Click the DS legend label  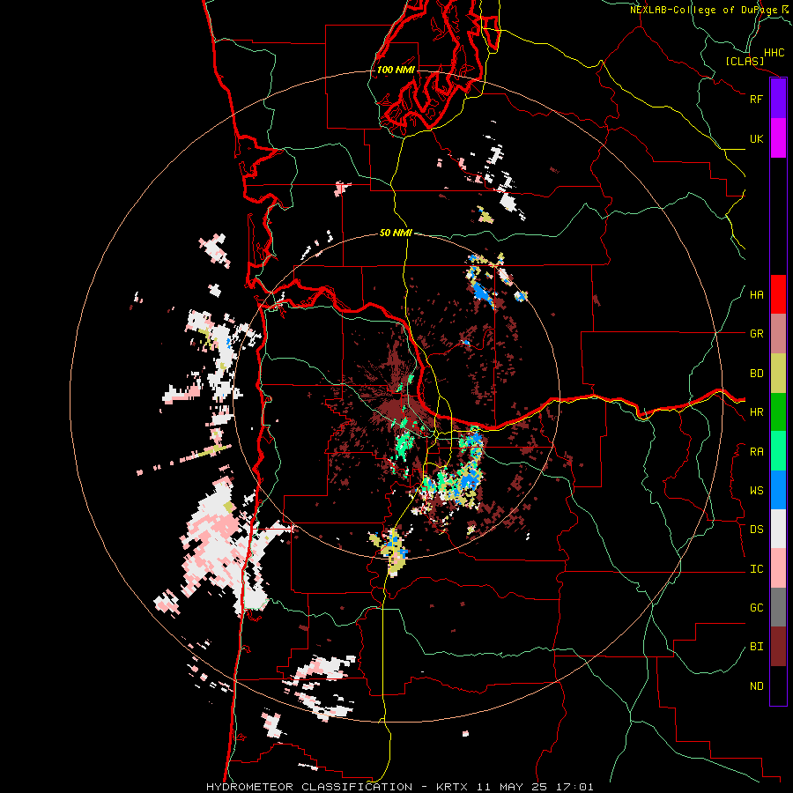756,530
